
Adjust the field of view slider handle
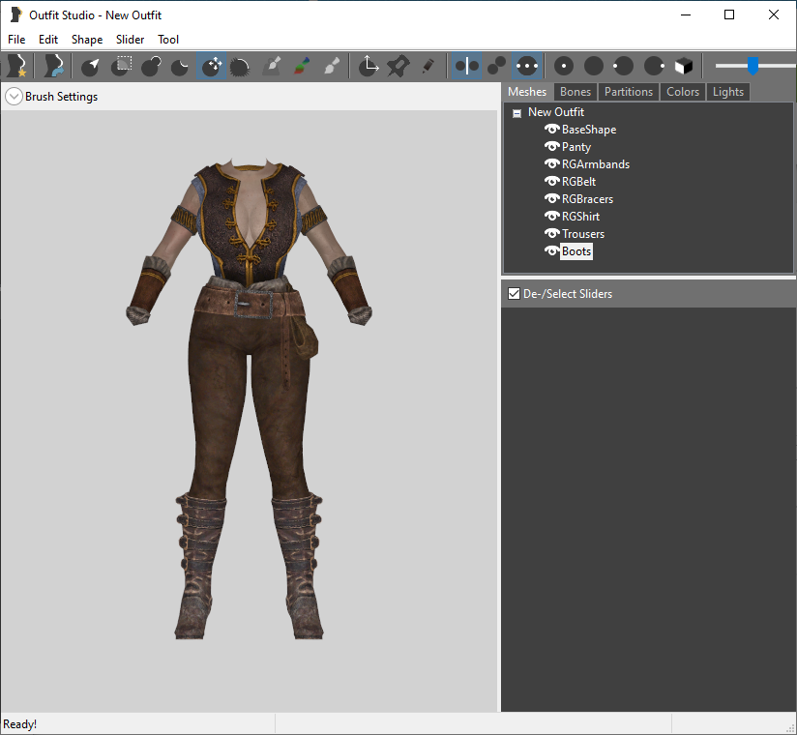coord(753,66)
